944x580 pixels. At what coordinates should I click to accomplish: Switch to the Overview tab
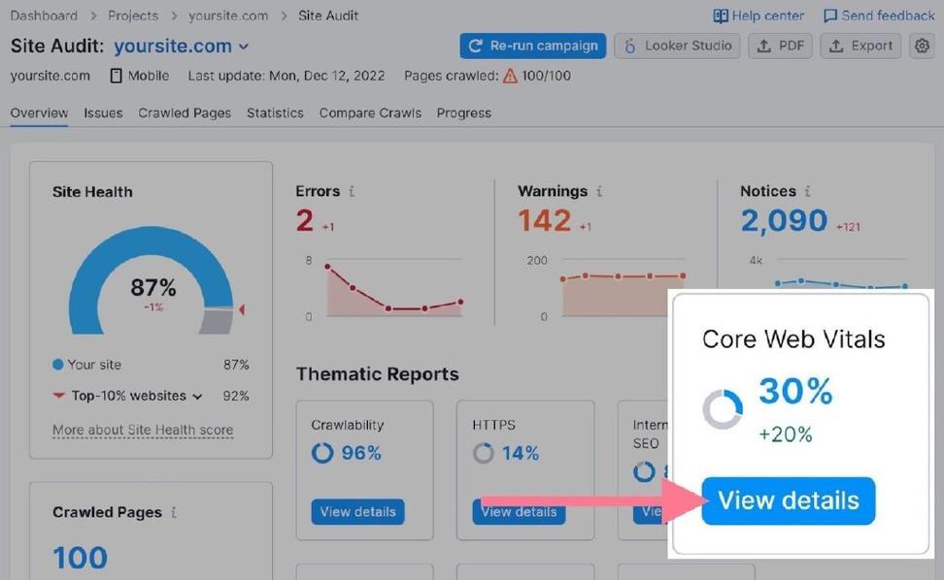[39, 113]
